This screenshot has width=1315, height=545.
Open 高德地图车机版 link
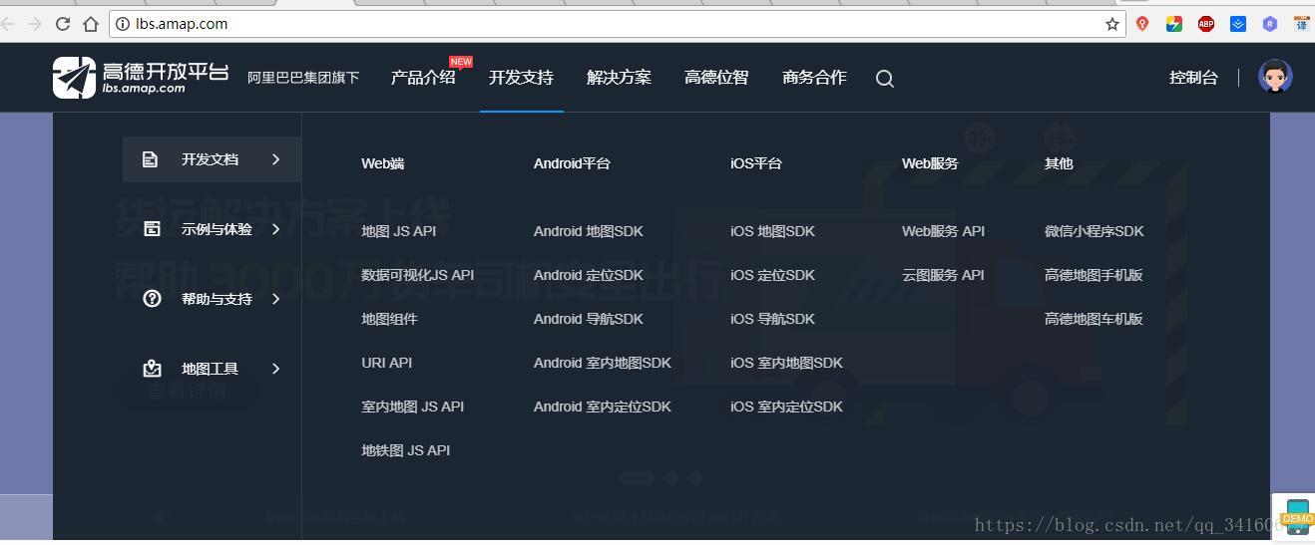pyautogui.click(x=1094, y=319)
